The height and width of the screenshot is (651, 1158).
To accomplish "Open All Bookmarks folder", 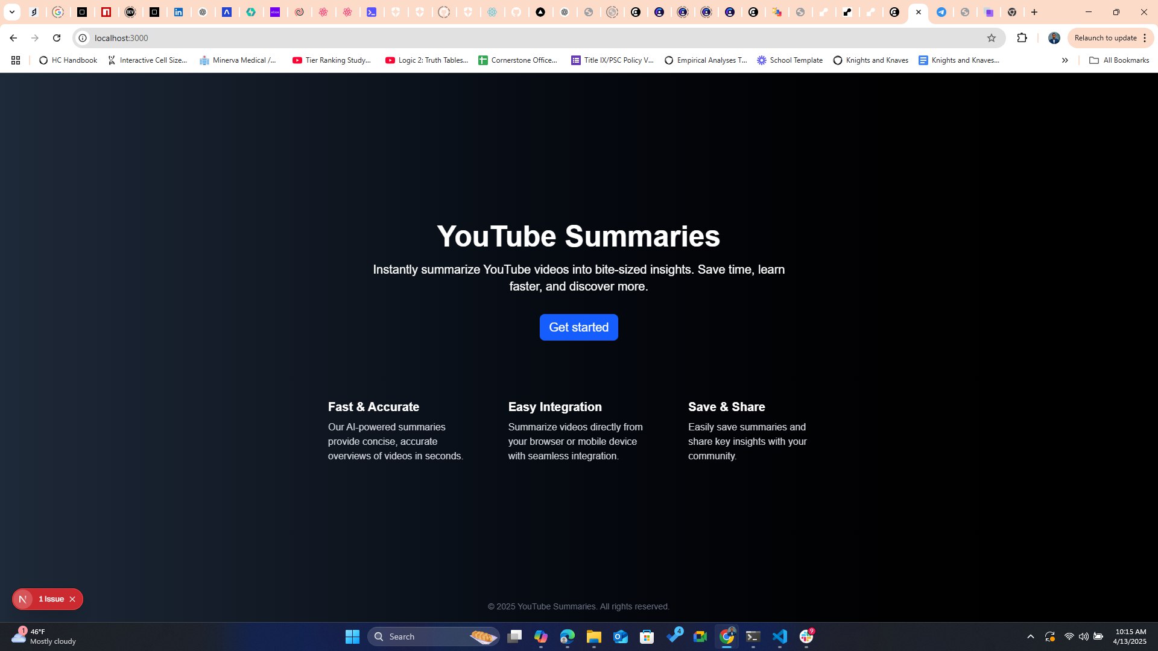I will coord(1119,60).
